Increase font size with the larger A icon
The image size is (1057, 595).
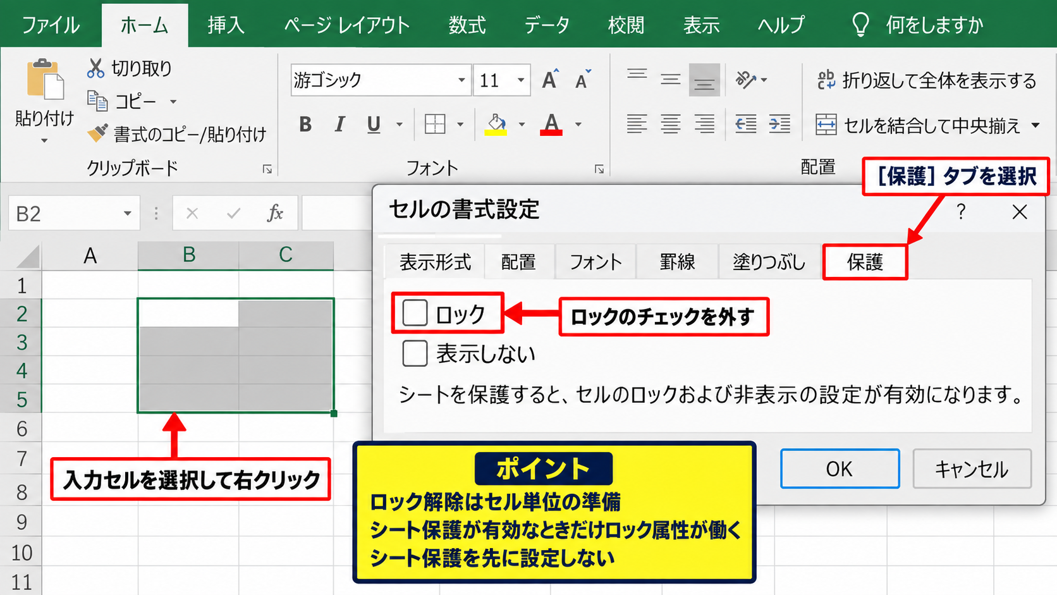[550, 80]
